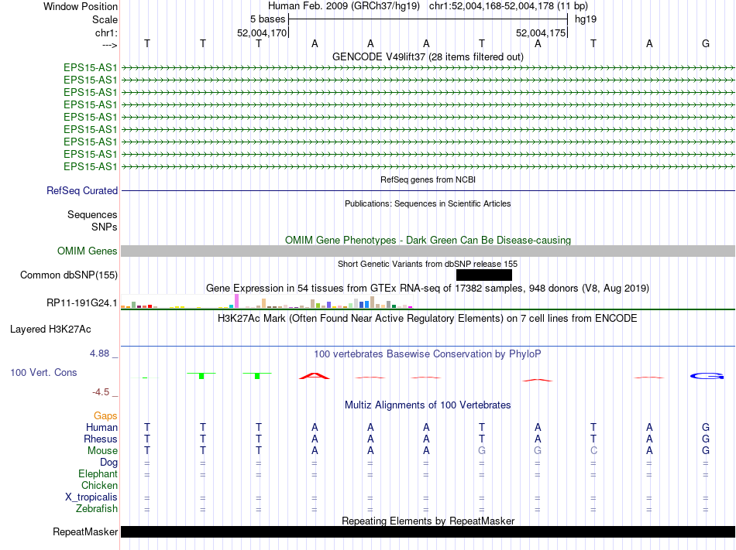Open 100 vertebrates Basewise Conservation title
Viewport: 736px width, 550px height.
pyautogui.click(x=428, y=354)
